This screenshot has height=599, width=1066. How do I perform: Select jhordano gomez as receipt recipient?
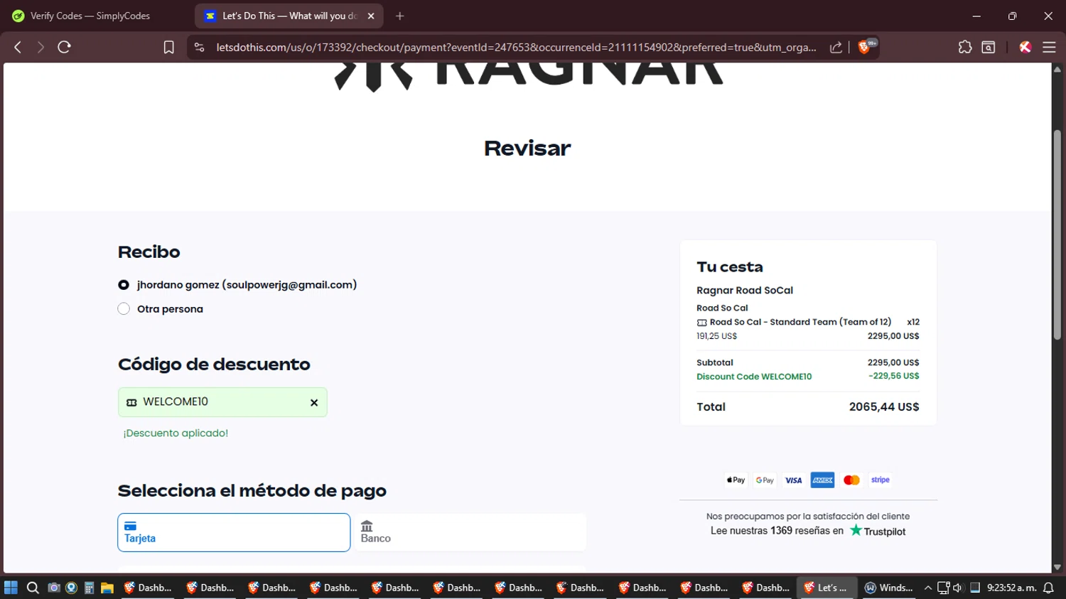click(x=124, y=285)
